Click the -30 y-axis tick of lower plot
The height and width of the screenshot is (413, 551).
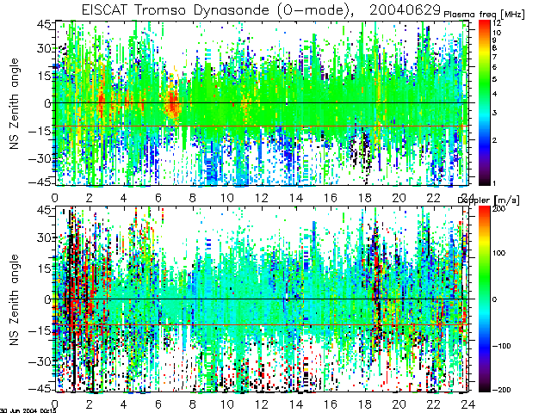click(40, 361)
